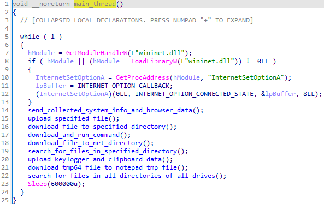The image size is (324, 204).
Task: Click the highlighted main_thread function name
Action: pos(95,4)
